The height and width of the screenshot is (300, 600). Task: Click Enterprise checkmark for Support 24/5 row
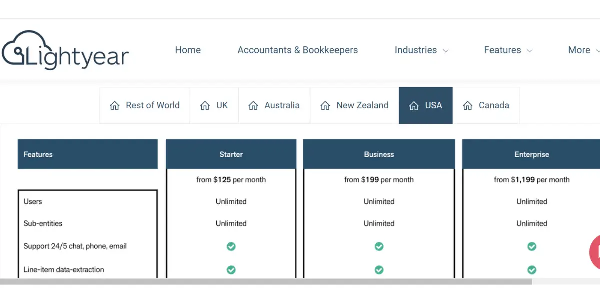(532, 246)
